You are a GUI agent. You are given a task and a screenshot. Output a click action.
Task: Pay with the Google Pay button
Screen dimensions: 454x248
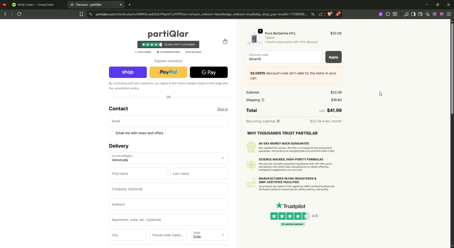209,72
